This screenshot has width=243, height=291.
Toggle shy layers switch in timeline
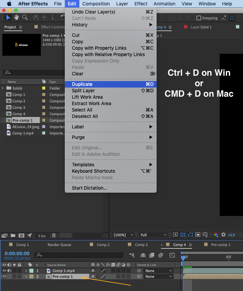tap(143, 255)
